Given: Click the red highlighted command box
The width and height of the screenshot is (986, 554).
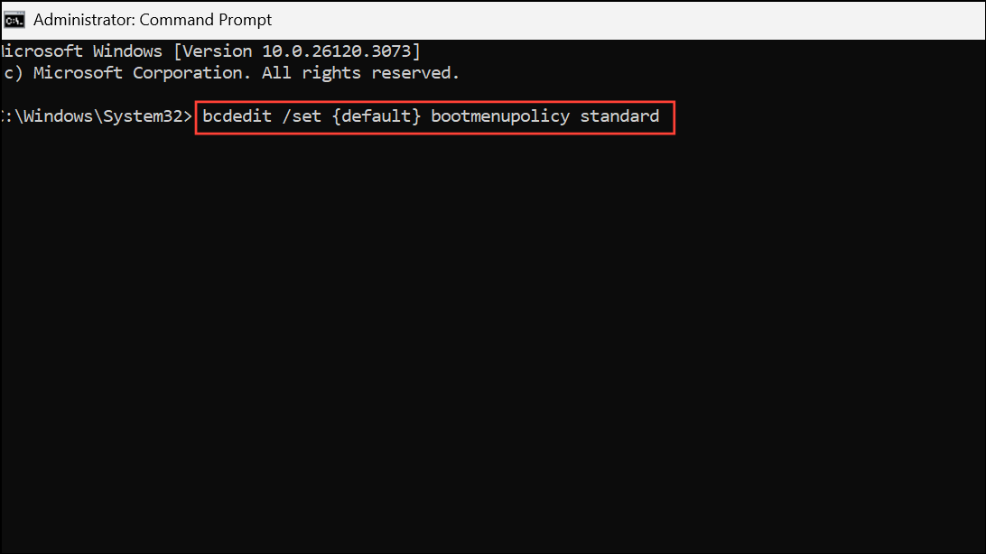Looking at the screenshot, I should [x=435, y=117].
